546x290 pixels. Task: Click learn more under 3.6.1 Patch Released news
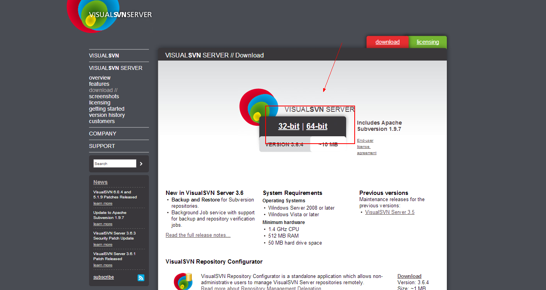coord(103,265)
